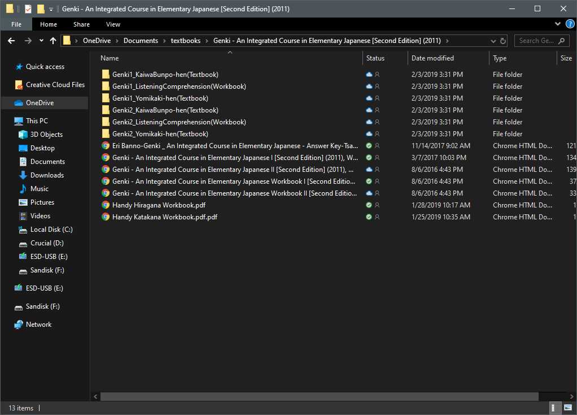The height and width of the screenshot is (415, 577).
Task: Open the recent locations dropdown
Action: click(41, 41)
